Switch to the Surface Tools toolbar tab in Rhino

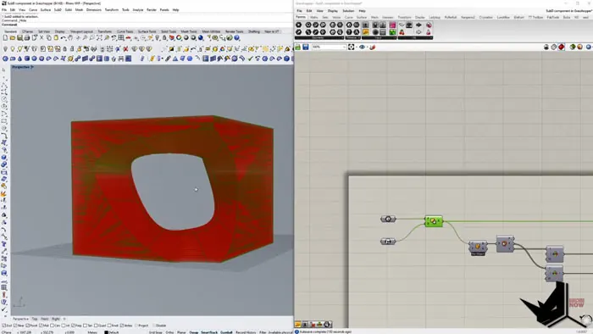(147, 31)
